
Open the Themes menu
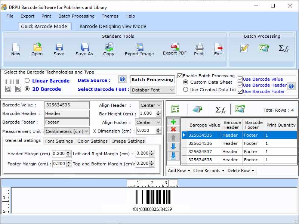[x=110, y=16]
